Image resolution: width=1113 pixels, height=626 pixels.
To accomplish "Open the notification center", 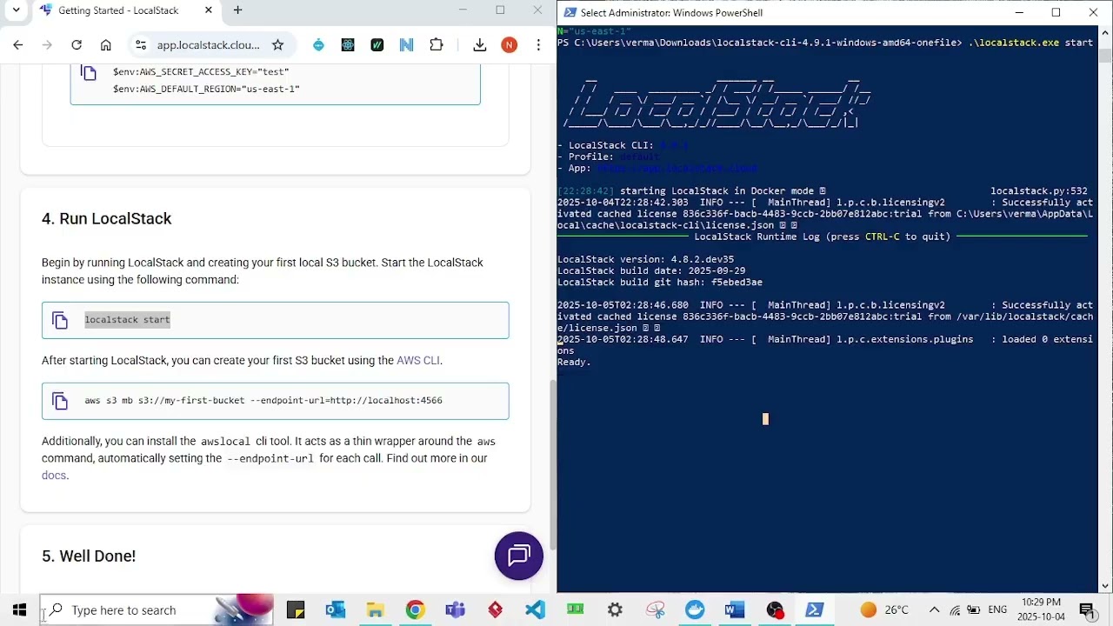I will pyautogui.click(x=1086, y=610).
